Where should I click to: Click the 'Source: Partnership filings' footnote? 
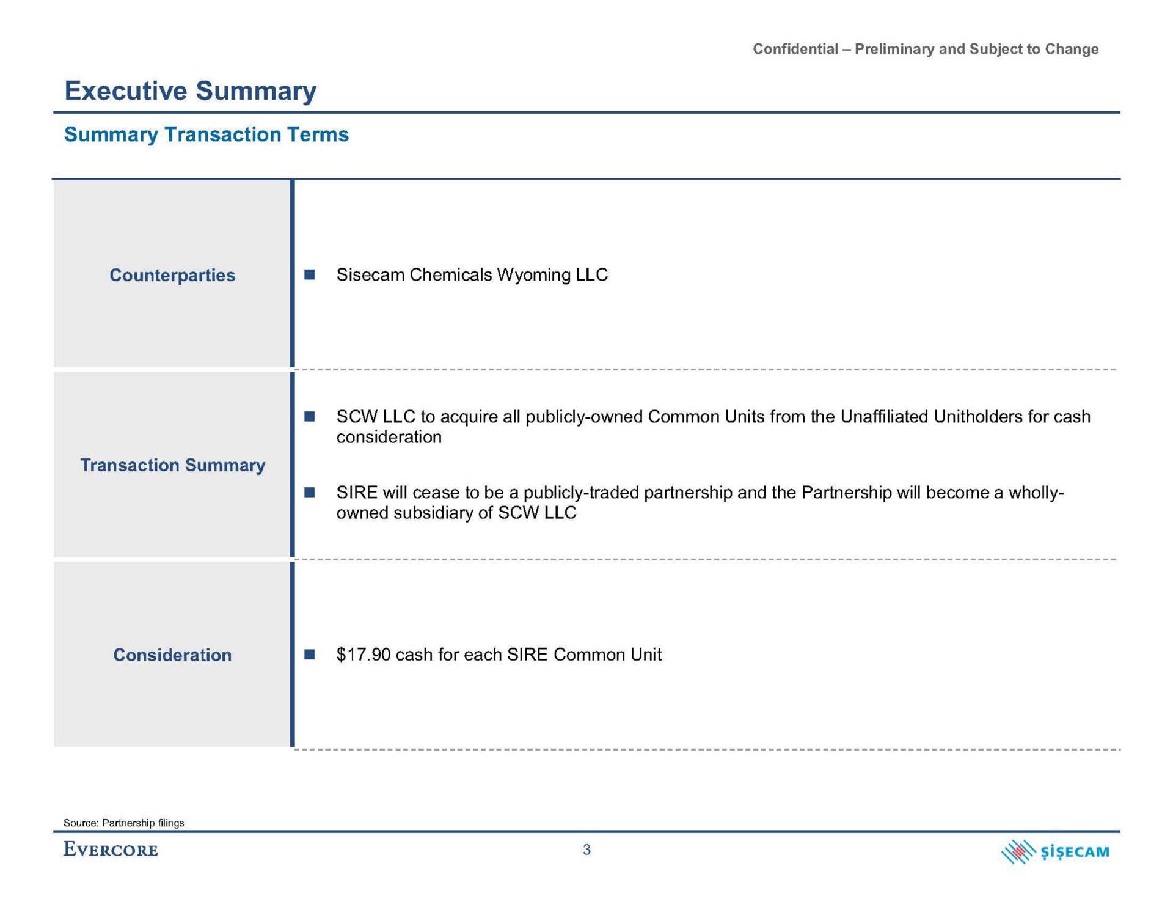pyautogui.click(x=124, y=823)
